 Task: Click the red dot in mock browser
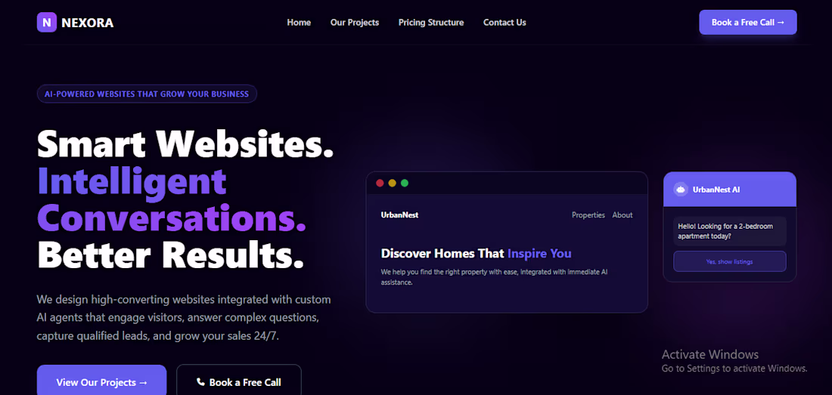click(380, 184)
